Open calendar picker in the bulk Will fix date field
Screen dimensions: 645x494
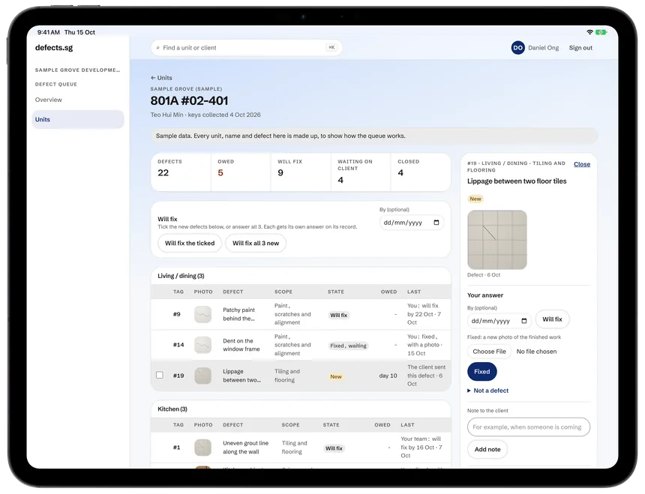pos(436,223)
